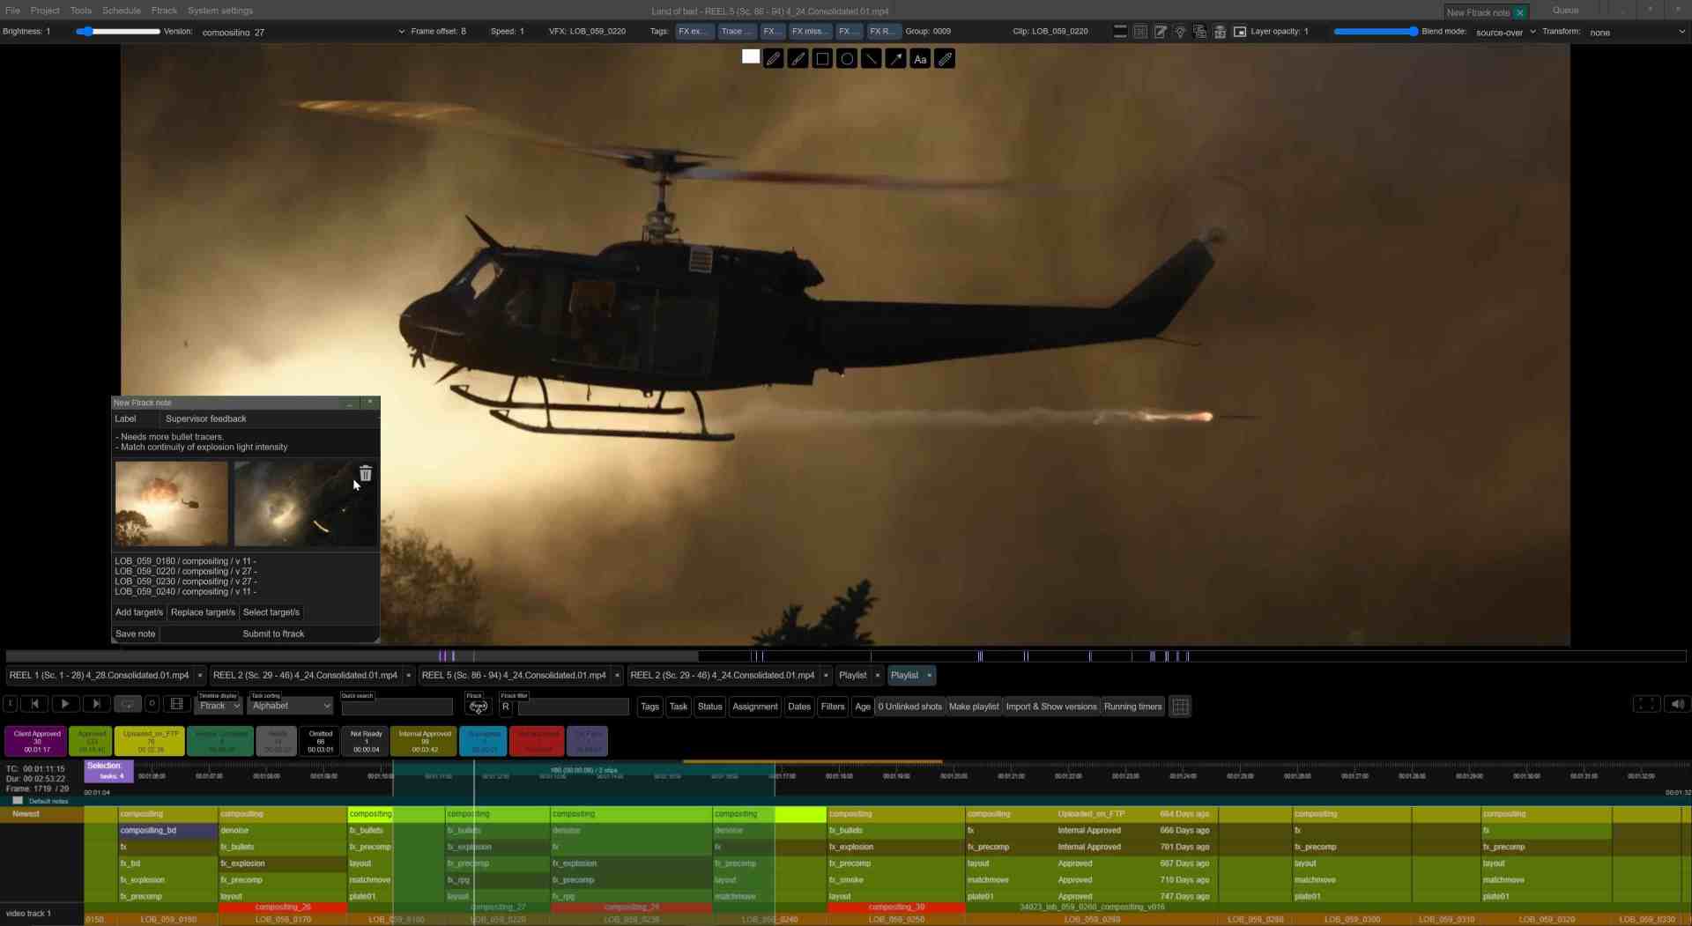The width and height of the screenshot is (1692, 926).
Task: Click Submit to ftrack
Action: pyautogui.click(x=273, y=633)
